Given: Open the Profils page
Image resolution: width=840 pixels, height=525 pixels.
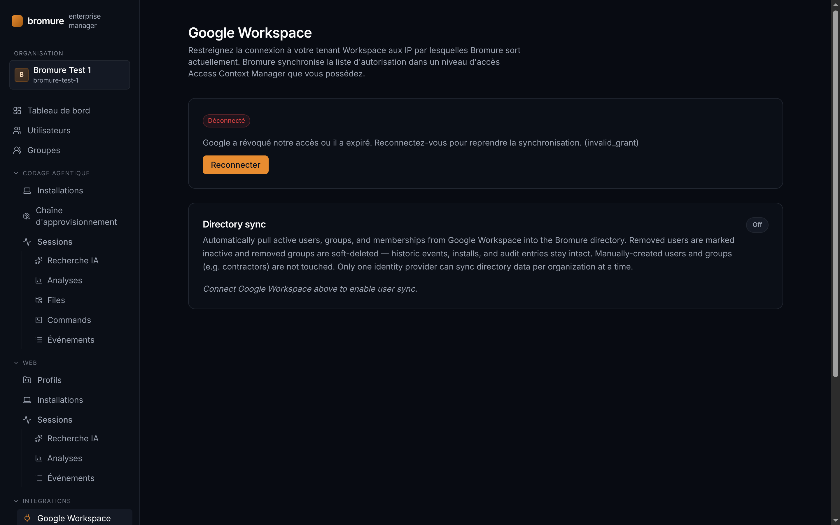Looking at the screenshot, I should click(x=49, y=380).
